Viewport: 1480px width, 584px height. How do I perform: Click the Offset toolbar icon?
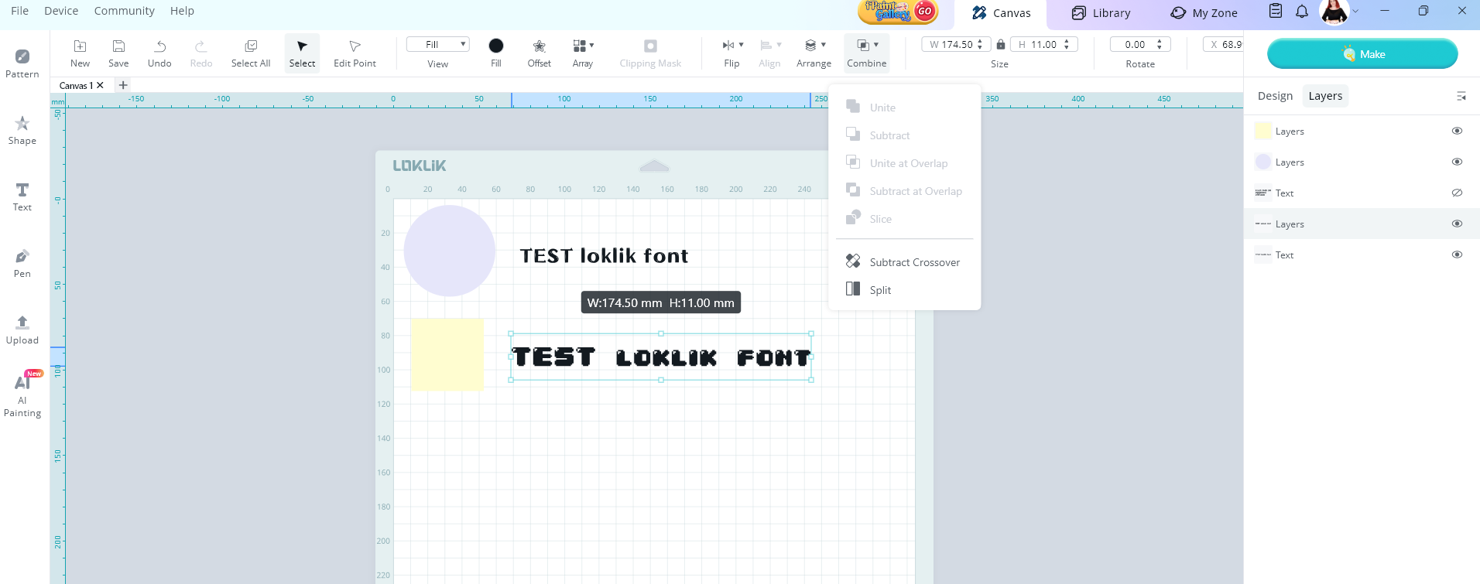tap(539, 52)
